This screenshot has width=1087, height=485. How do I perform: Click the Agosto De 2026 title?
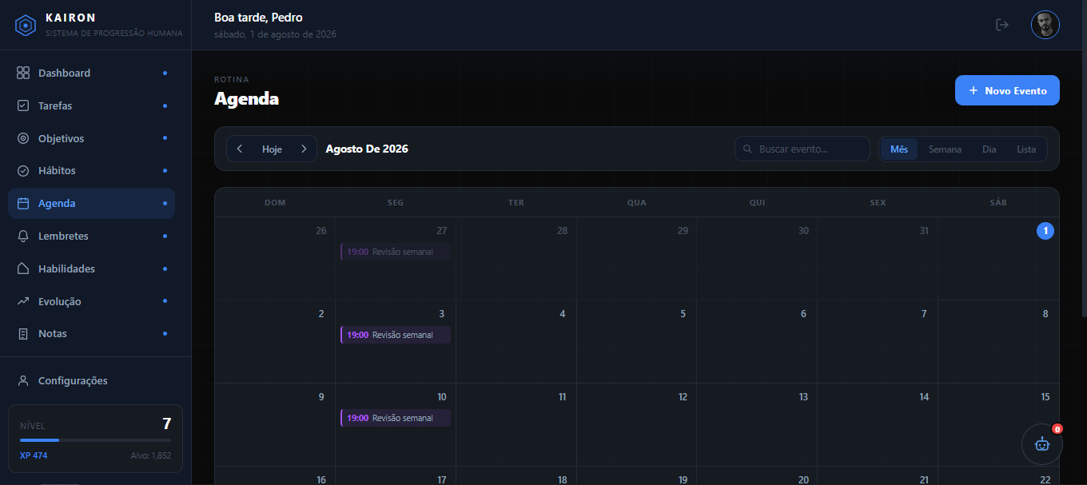pos(367,149)
